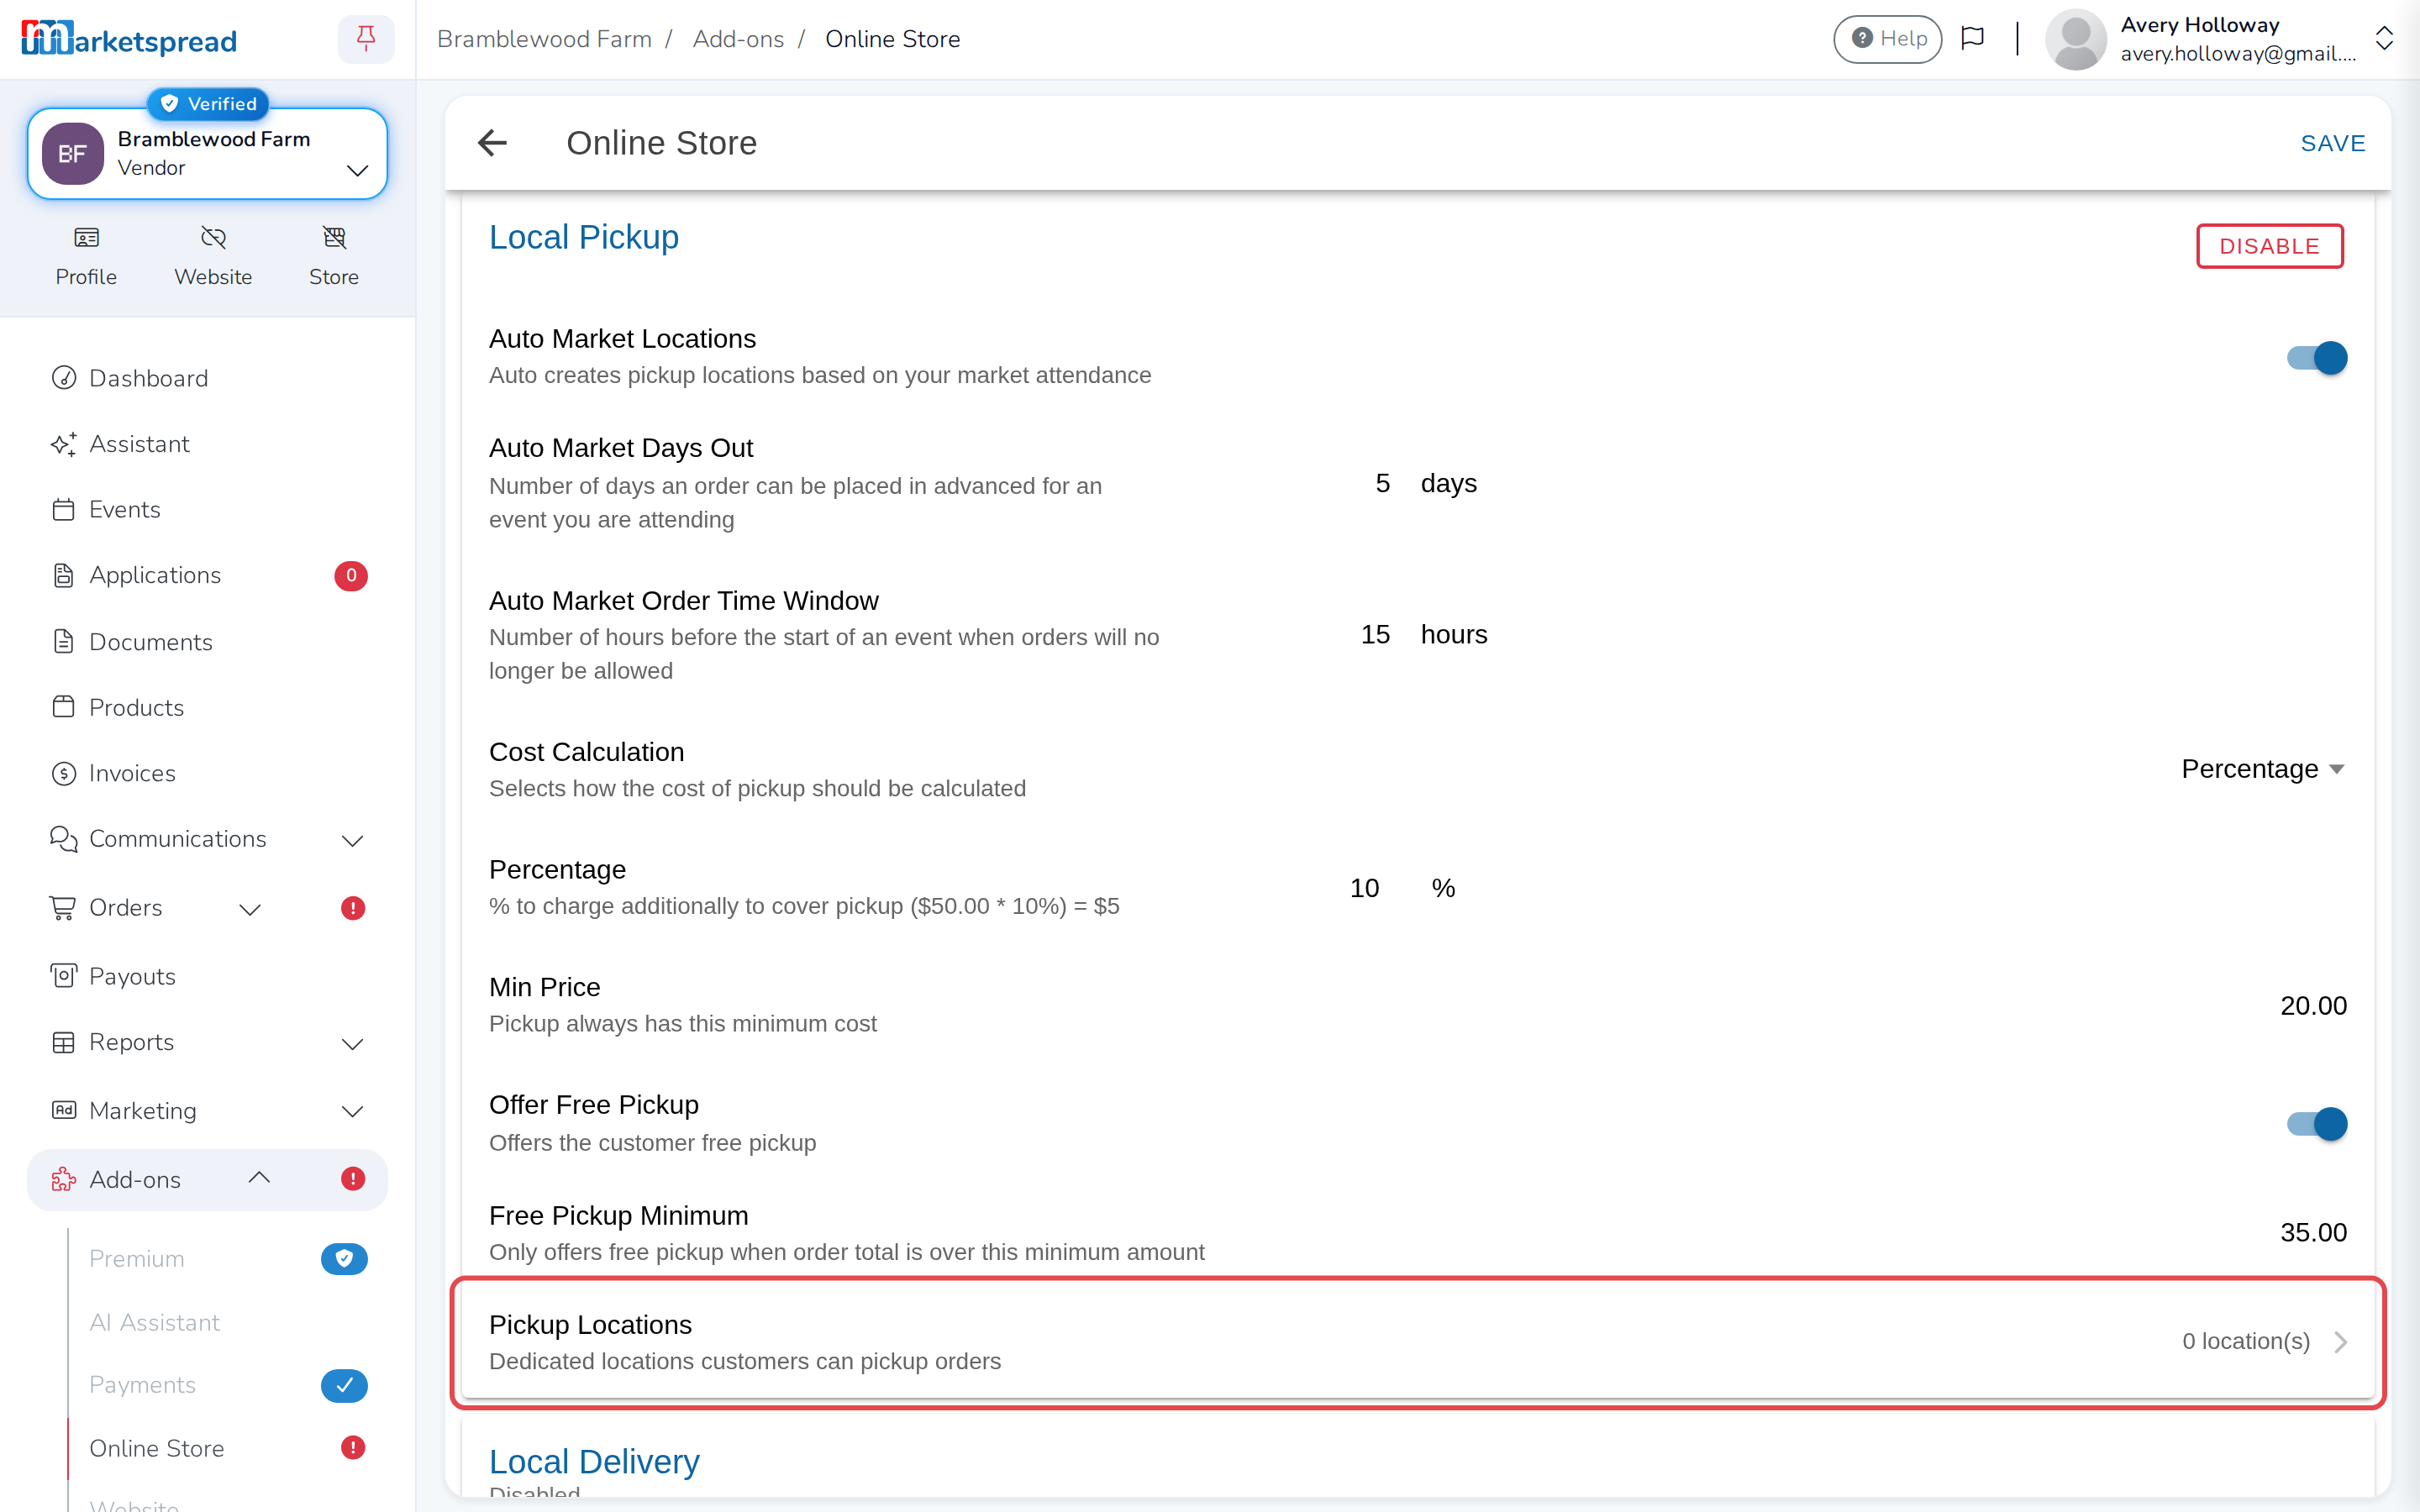
Task: Open Products in the sidebar
Action: tap(136, 708)
